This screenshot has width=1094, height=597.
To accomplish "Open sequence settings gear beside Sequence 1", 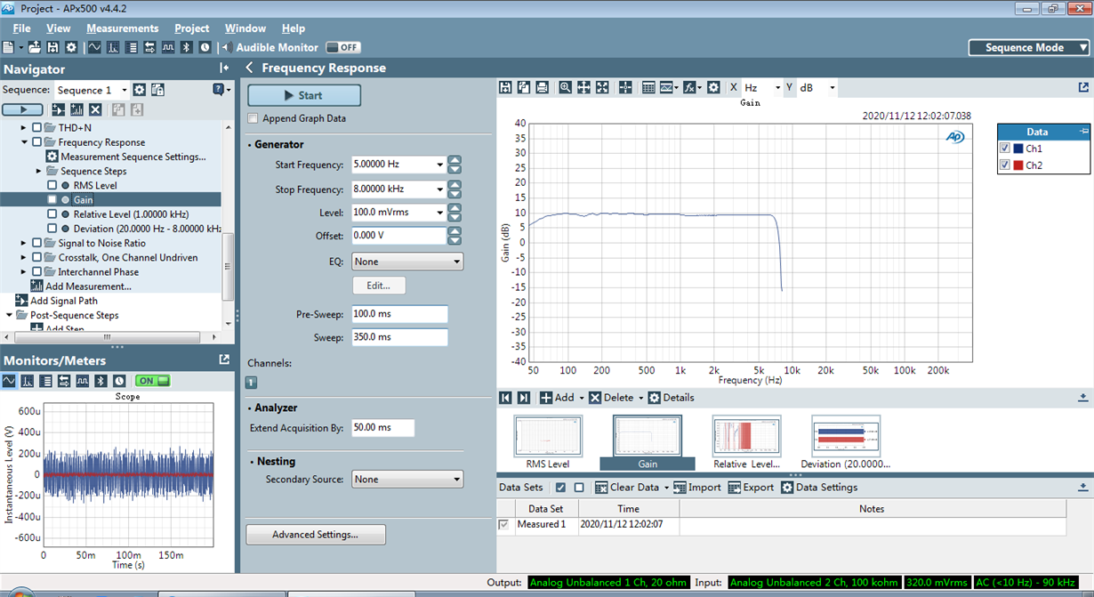I will point(139,90).
